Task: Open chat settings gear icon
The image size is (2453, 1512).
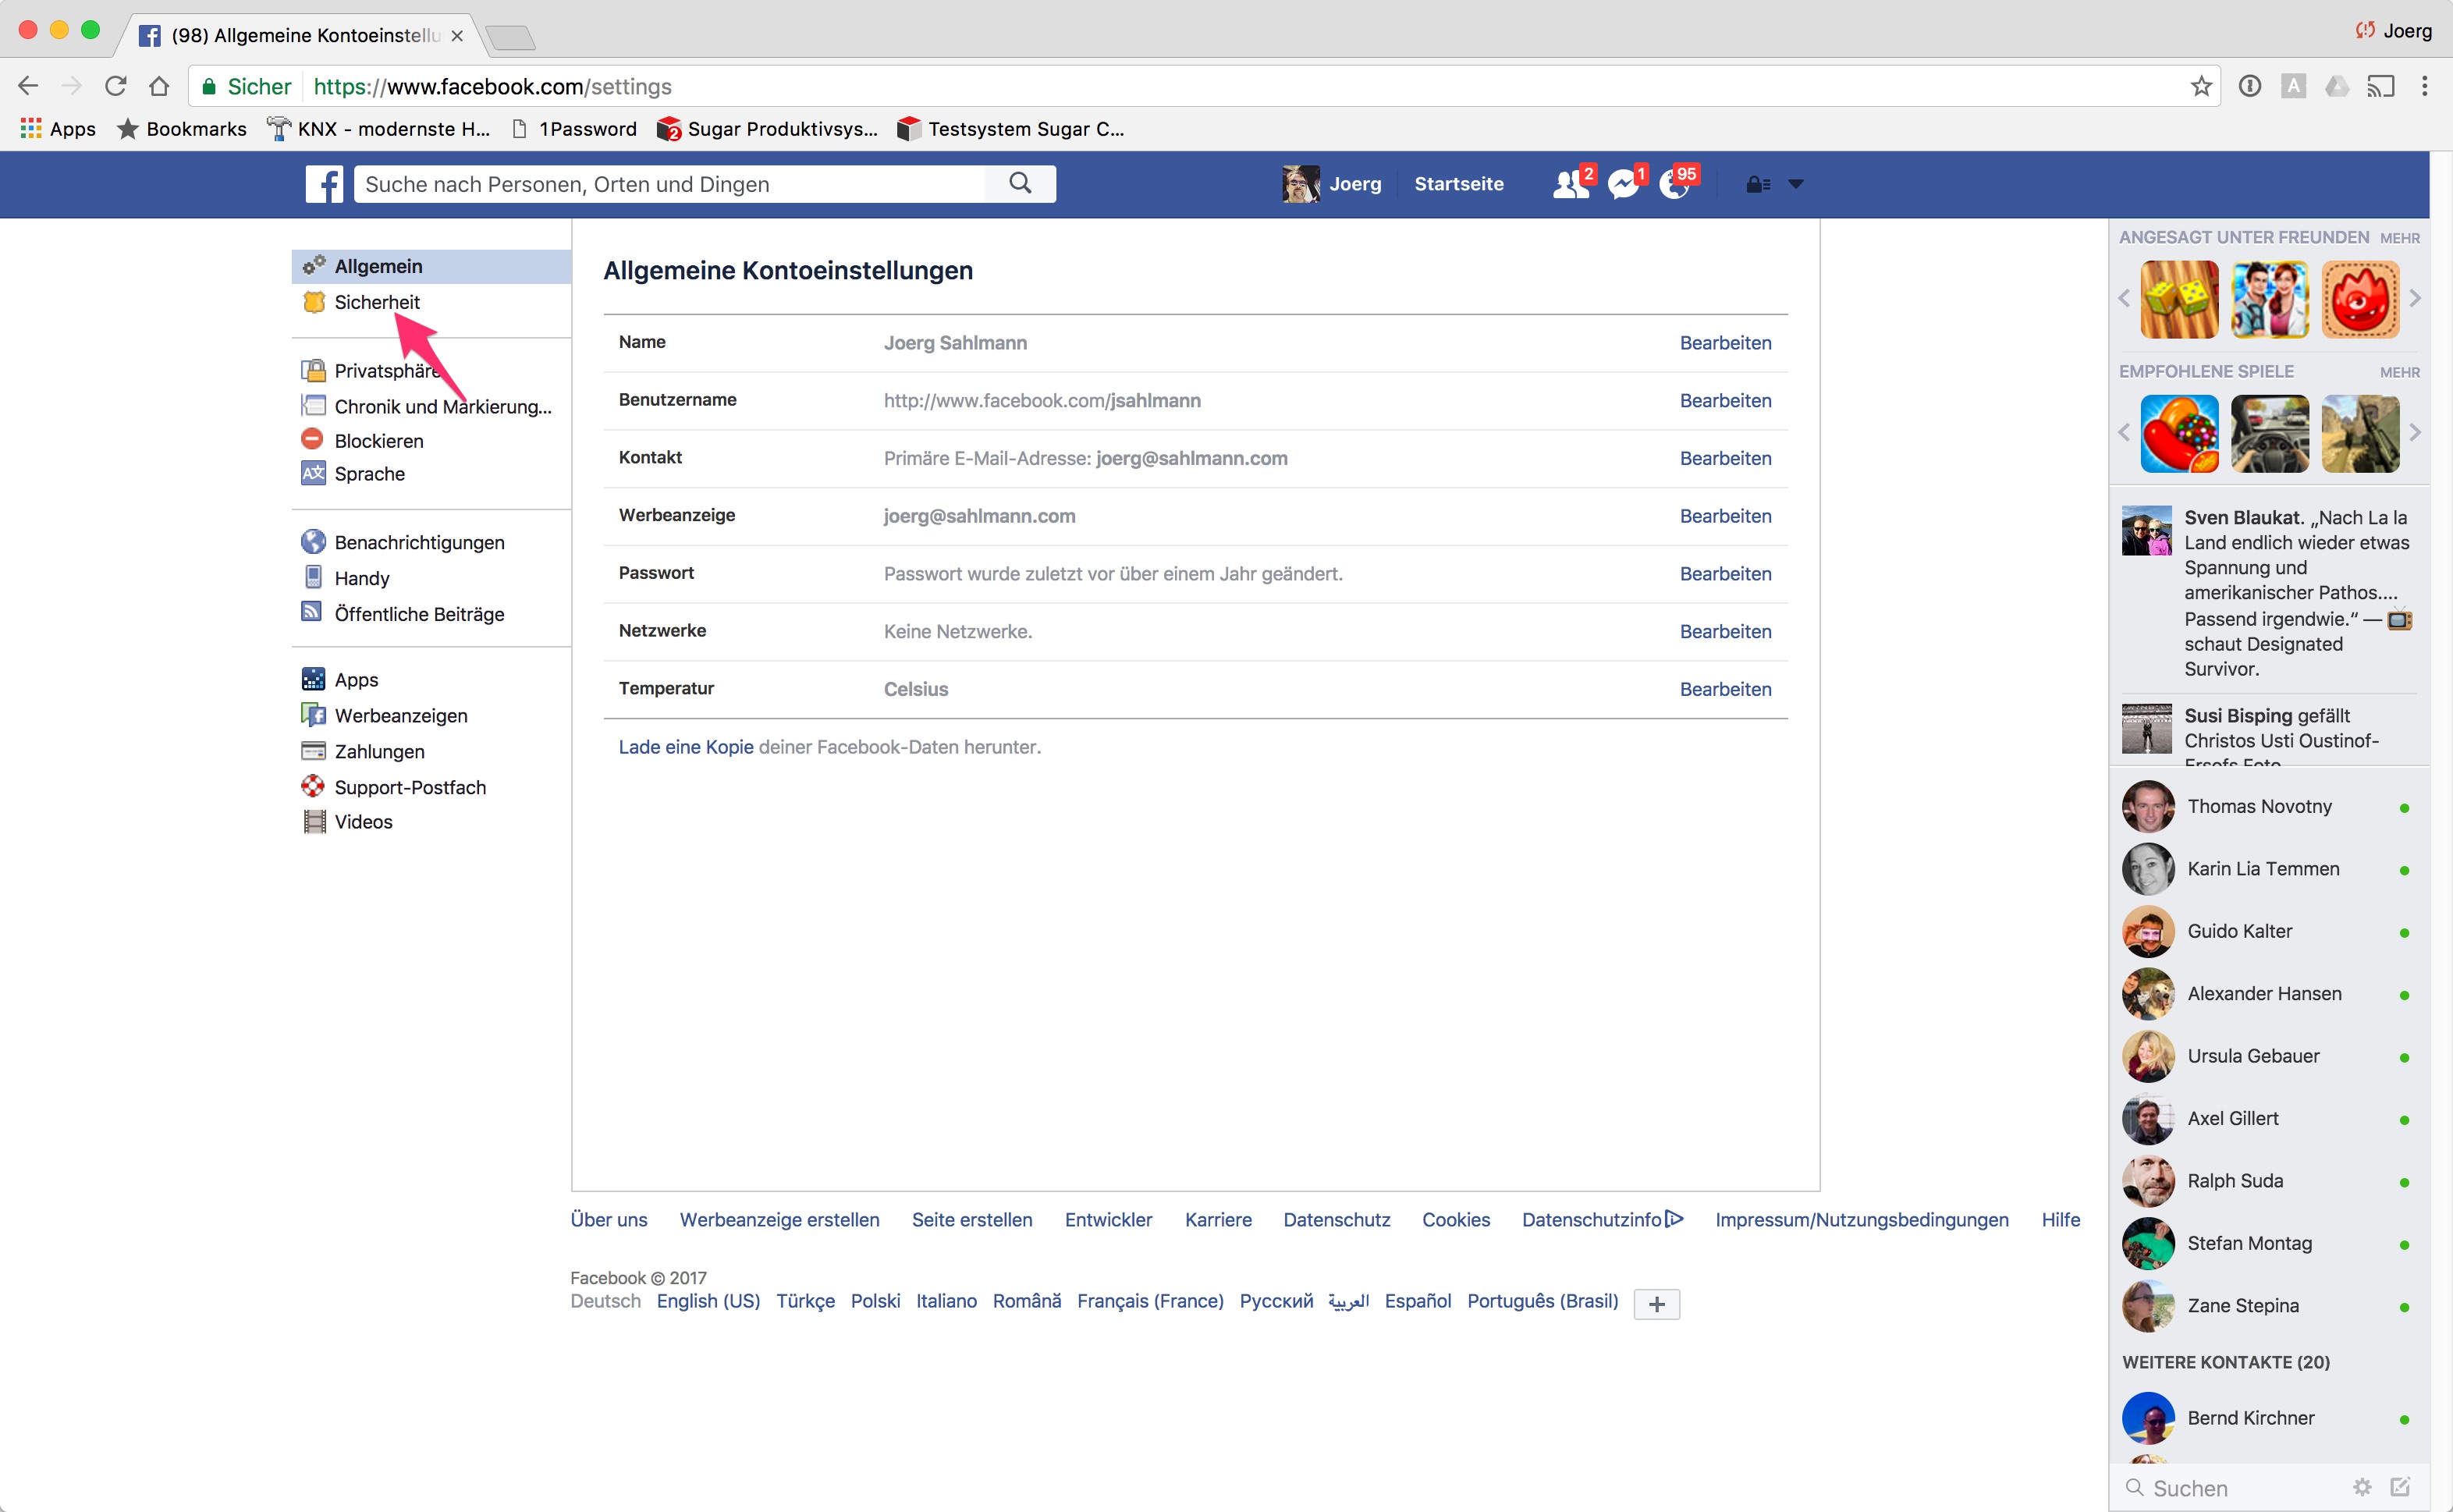Action: click(2362, 1487)
